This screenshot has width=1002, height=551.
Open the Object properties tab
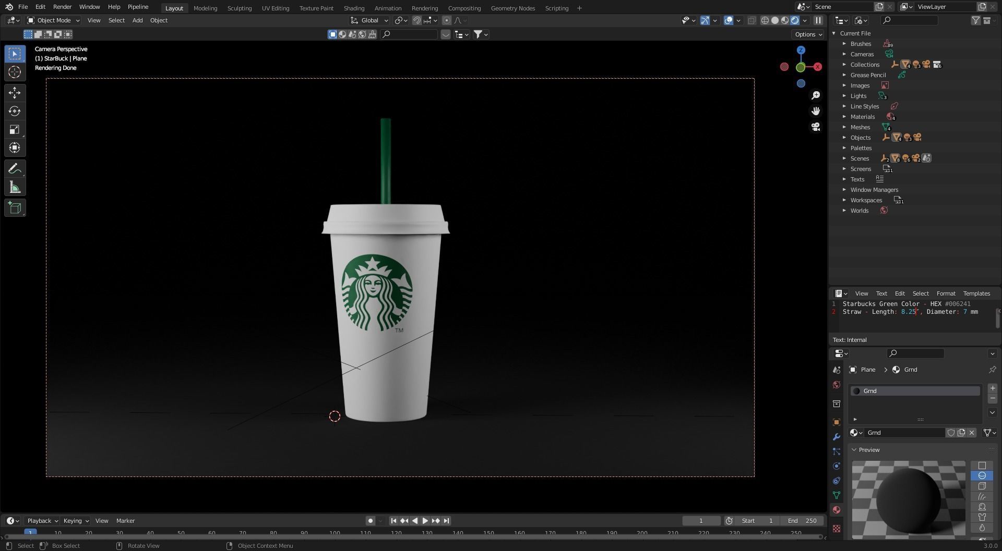[x=837, y=422]
